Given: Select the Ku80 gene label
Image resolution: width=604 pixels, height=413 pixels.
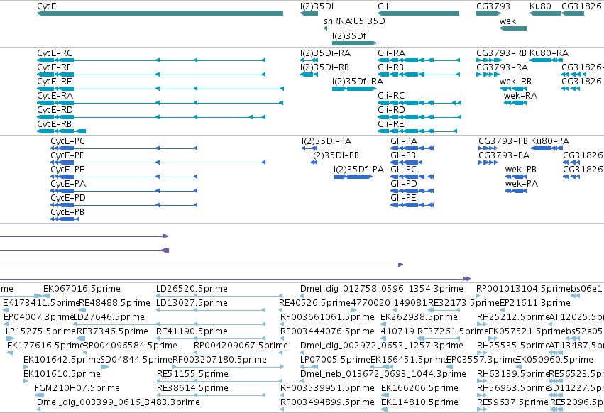Looking at the screenshot, I should (540, 6).
